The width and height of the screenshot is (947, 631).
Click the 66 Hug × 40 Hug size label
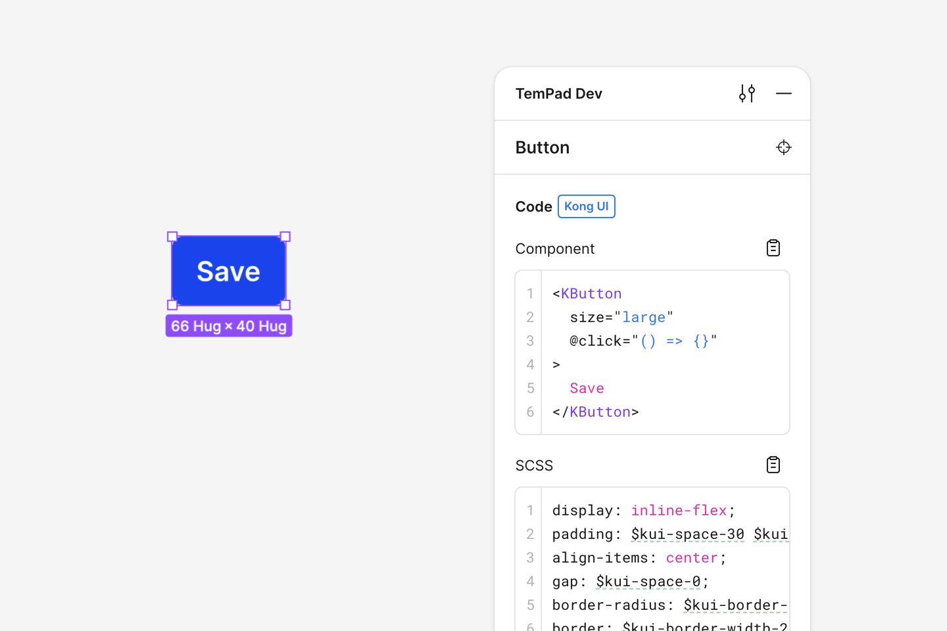pyautogui.click(x=229, y=326)
